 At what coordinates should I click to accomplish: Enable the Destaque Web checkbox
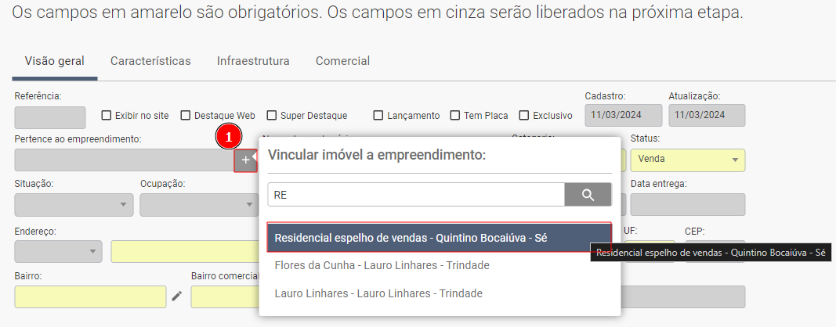[185, 115]
